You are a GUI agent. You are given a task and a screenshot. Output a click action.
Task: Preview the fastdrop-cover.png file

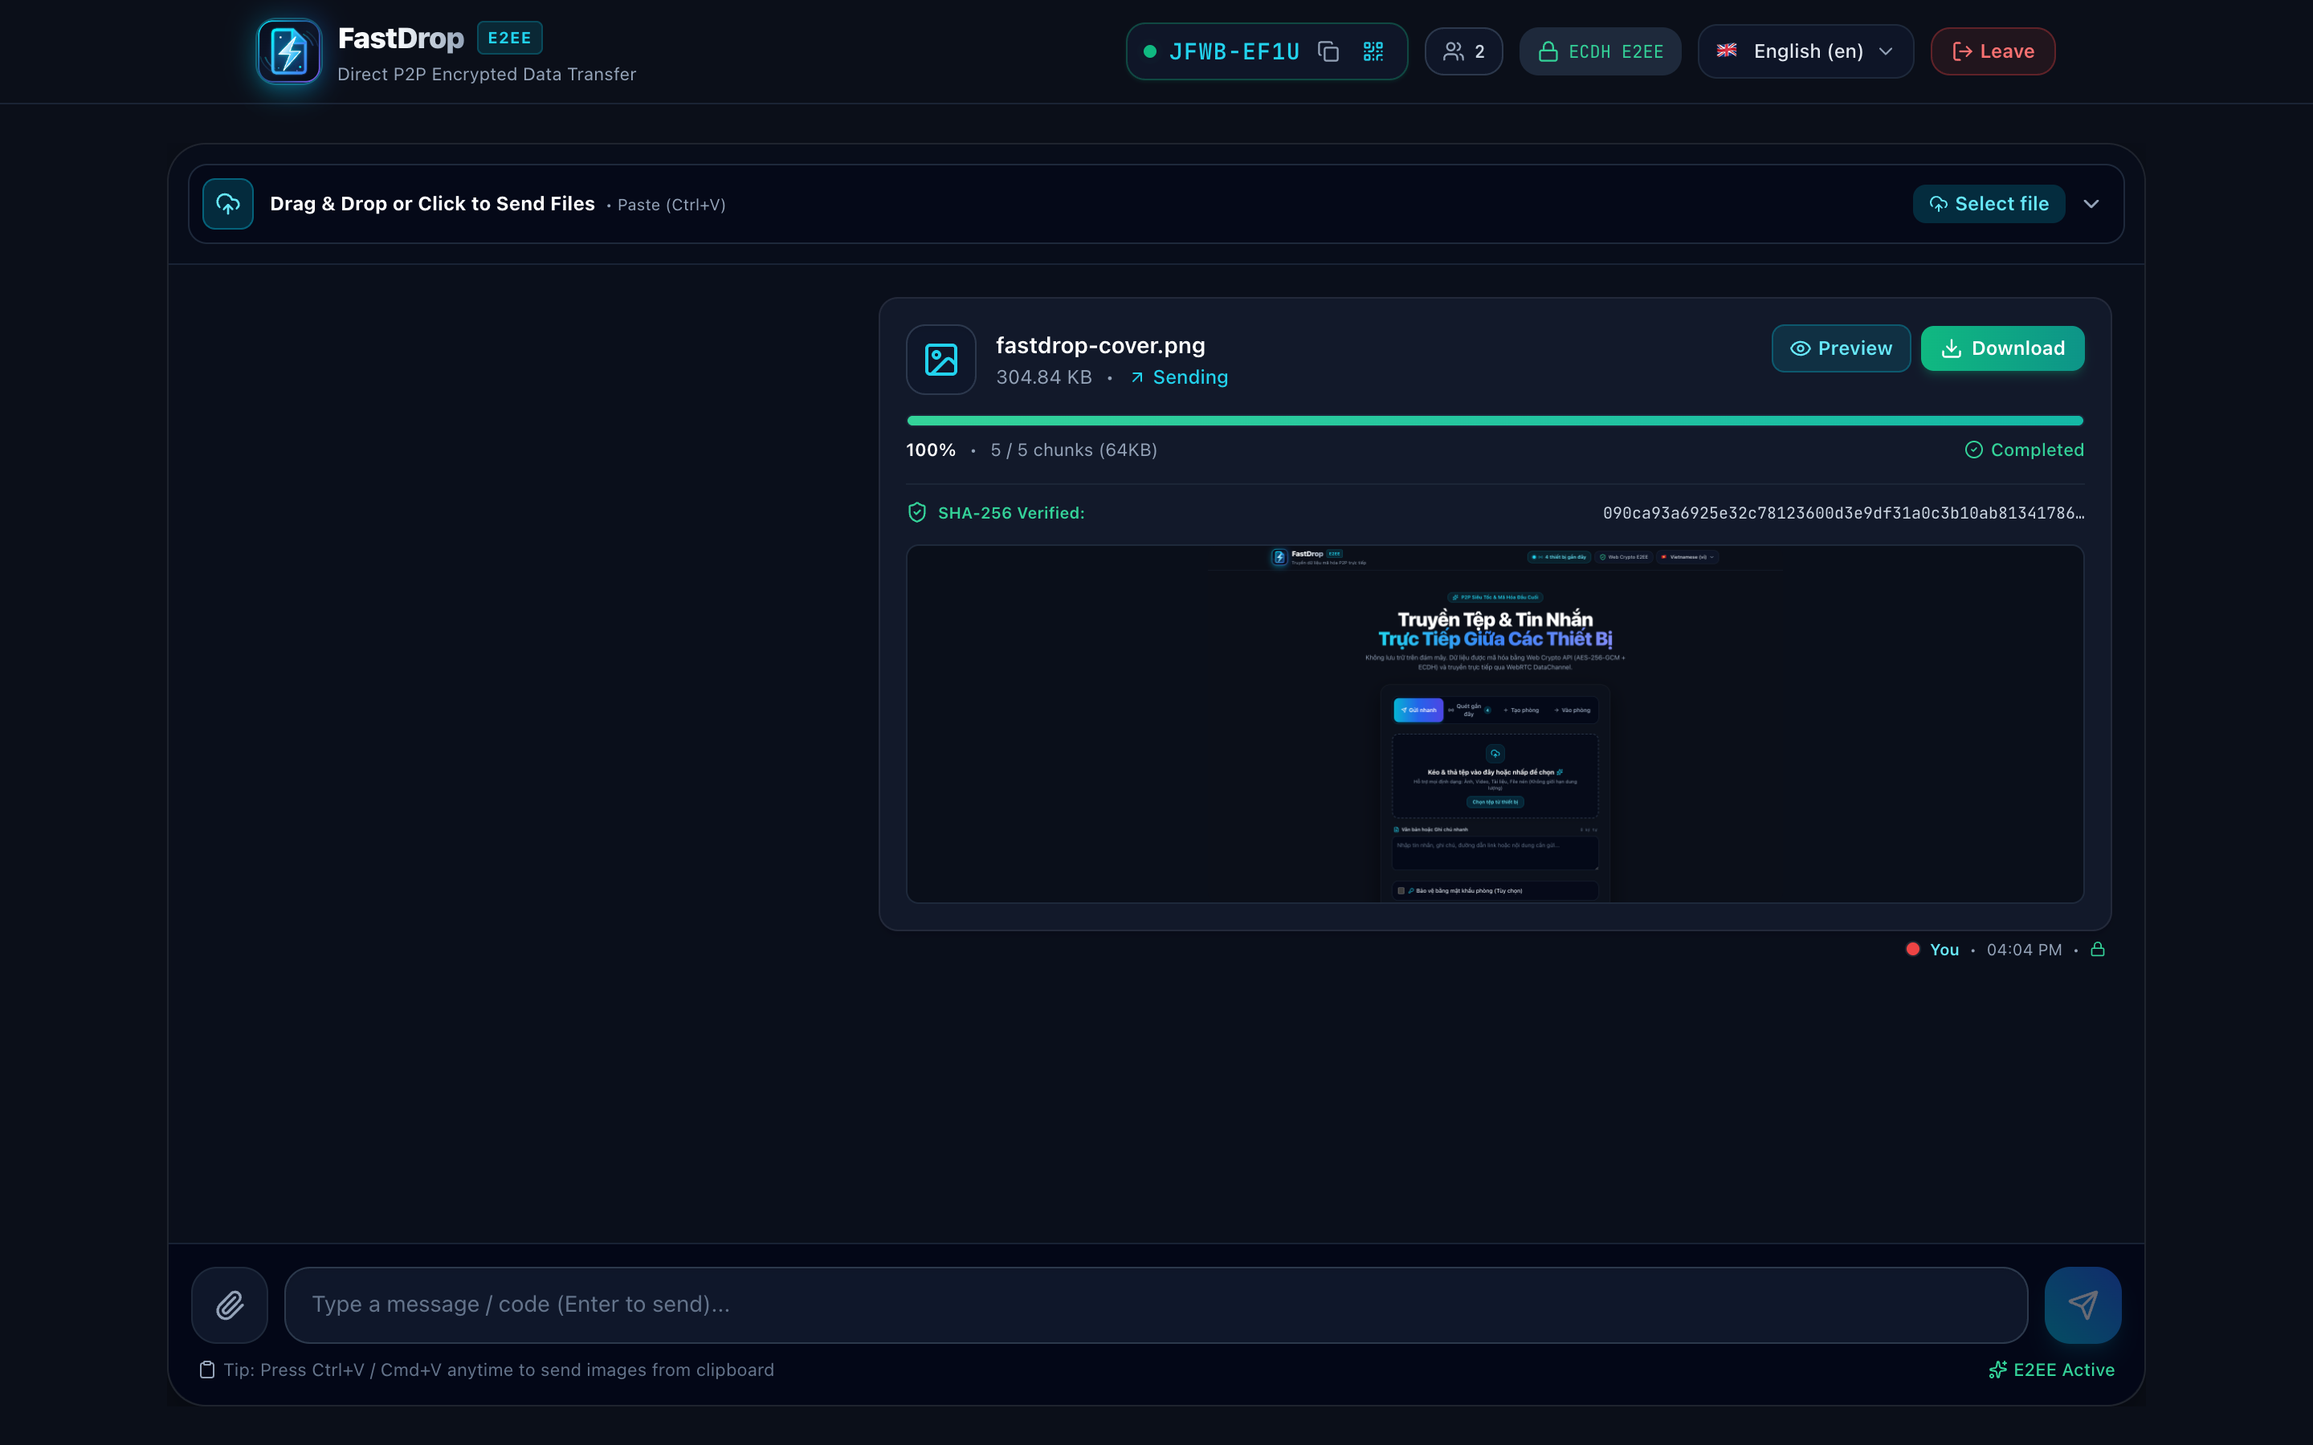point(1841,349)
